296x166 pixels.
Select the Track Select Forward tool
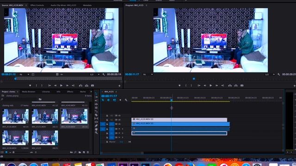(96, 97)
